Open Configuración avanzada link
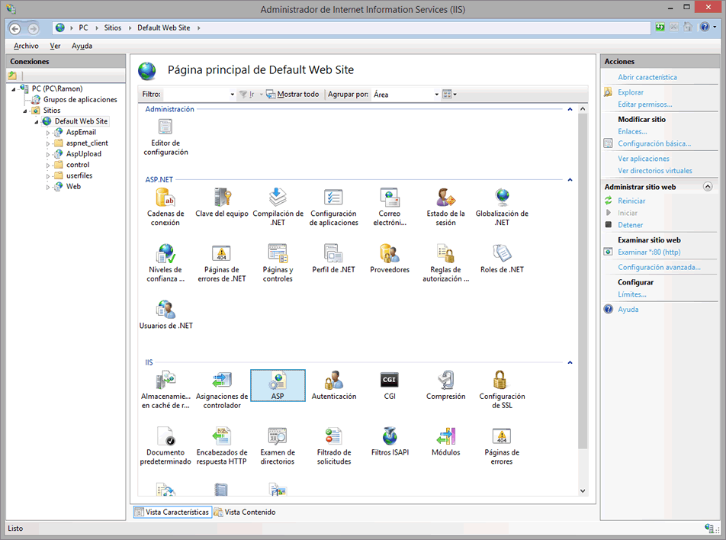The height and width of the screenshot is (540, 726). point(660,267)
